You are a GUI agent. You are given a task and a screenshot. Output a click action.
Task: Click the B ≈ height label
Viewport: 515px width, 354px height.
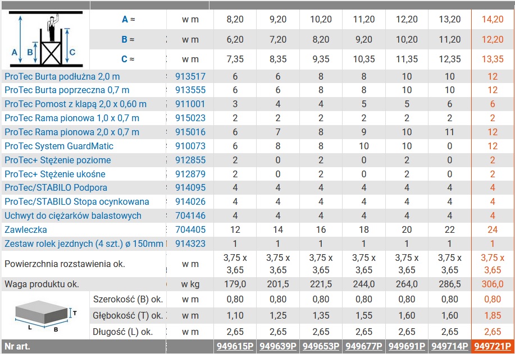point(128,39)
